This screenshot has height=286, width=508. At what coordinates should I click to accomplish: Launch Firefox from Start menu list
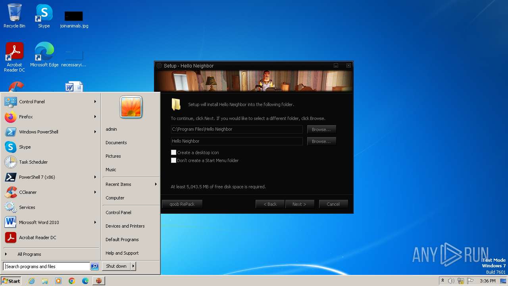pyautogui.click(x=51, y=117)
